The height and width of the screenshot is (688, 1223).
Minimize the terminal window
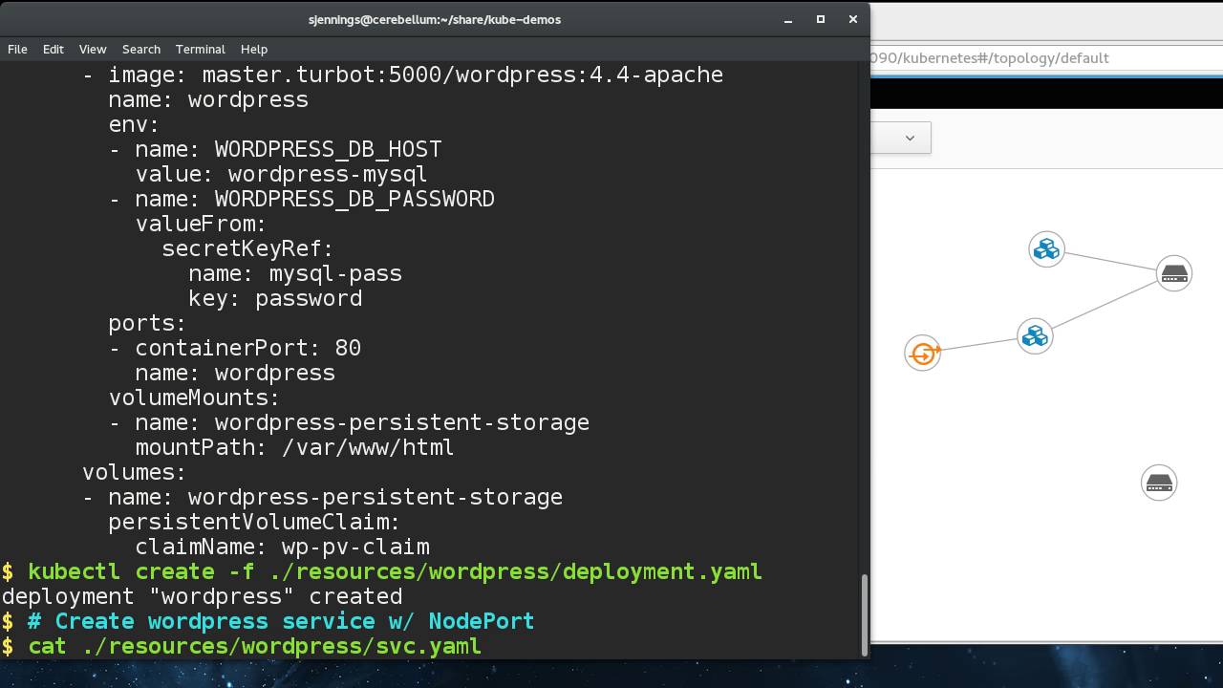pyautogui.click(x=788, y=19)
